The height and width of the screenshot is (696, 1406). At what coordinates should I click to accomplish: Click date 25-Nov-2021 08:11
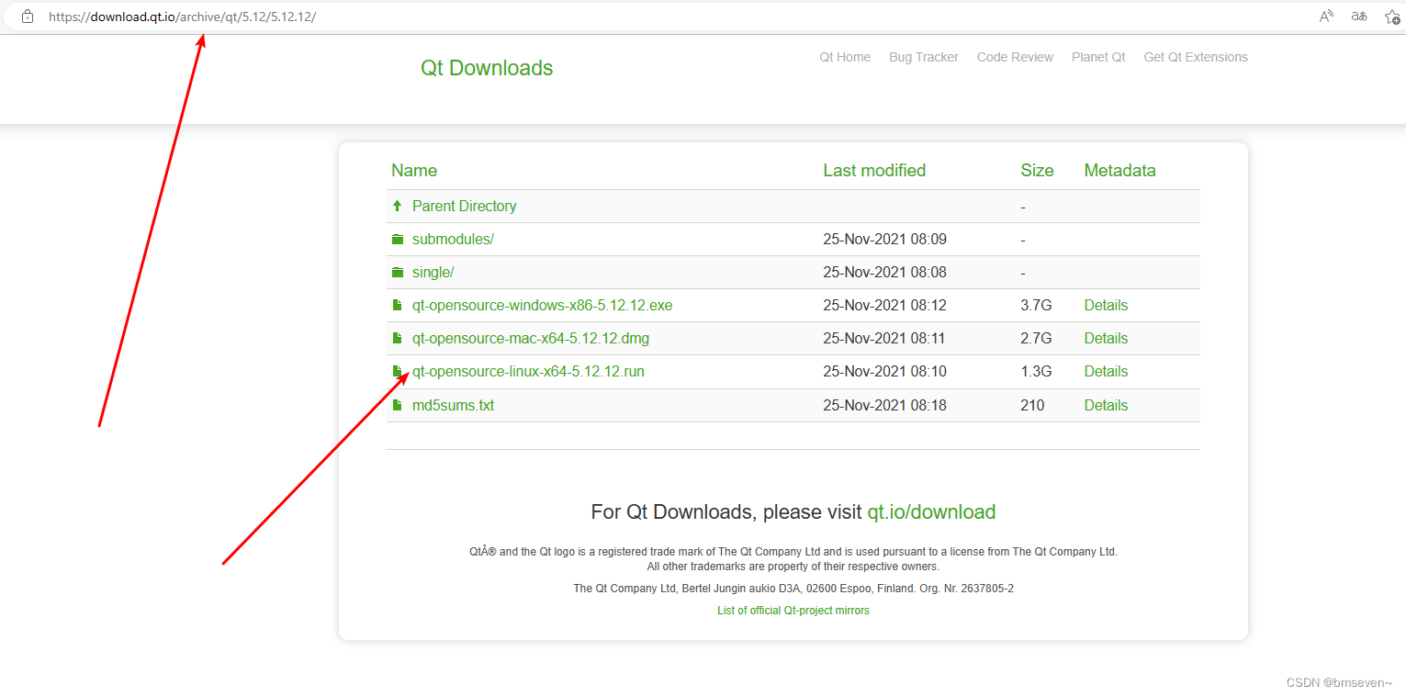[x=884, y=338]
